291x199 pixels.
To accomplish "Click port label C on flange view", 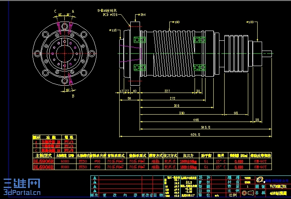I will point(55,11).
